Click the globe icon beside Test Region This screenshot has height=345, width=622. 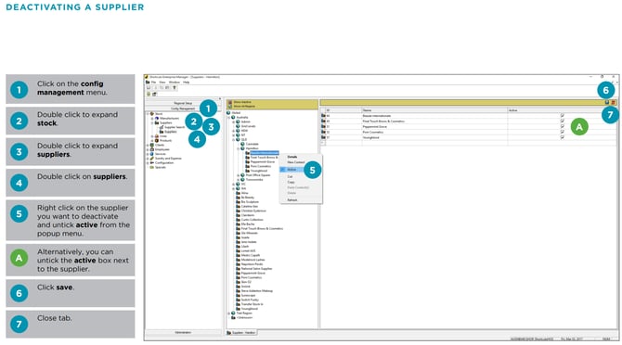point(233,313)
